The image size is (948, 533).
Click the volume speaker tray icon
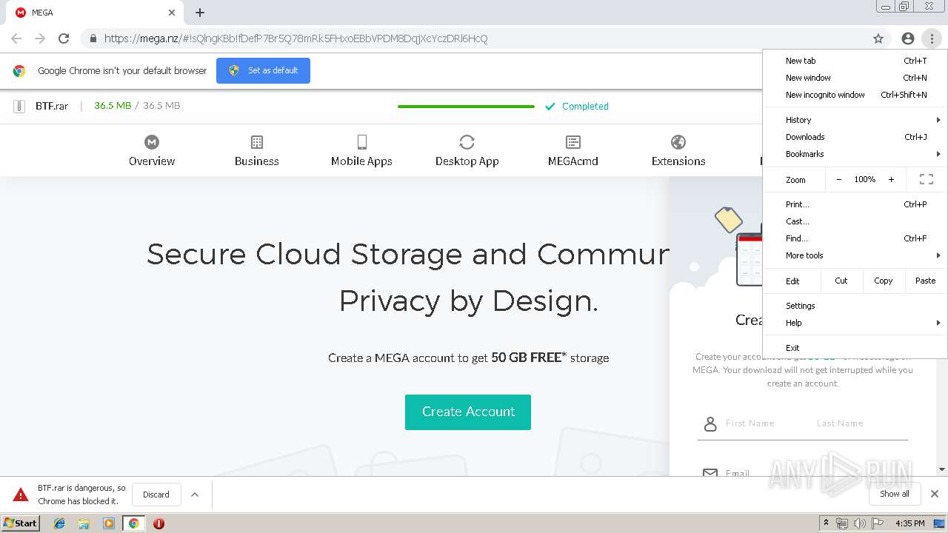click(x=860, y=523)
